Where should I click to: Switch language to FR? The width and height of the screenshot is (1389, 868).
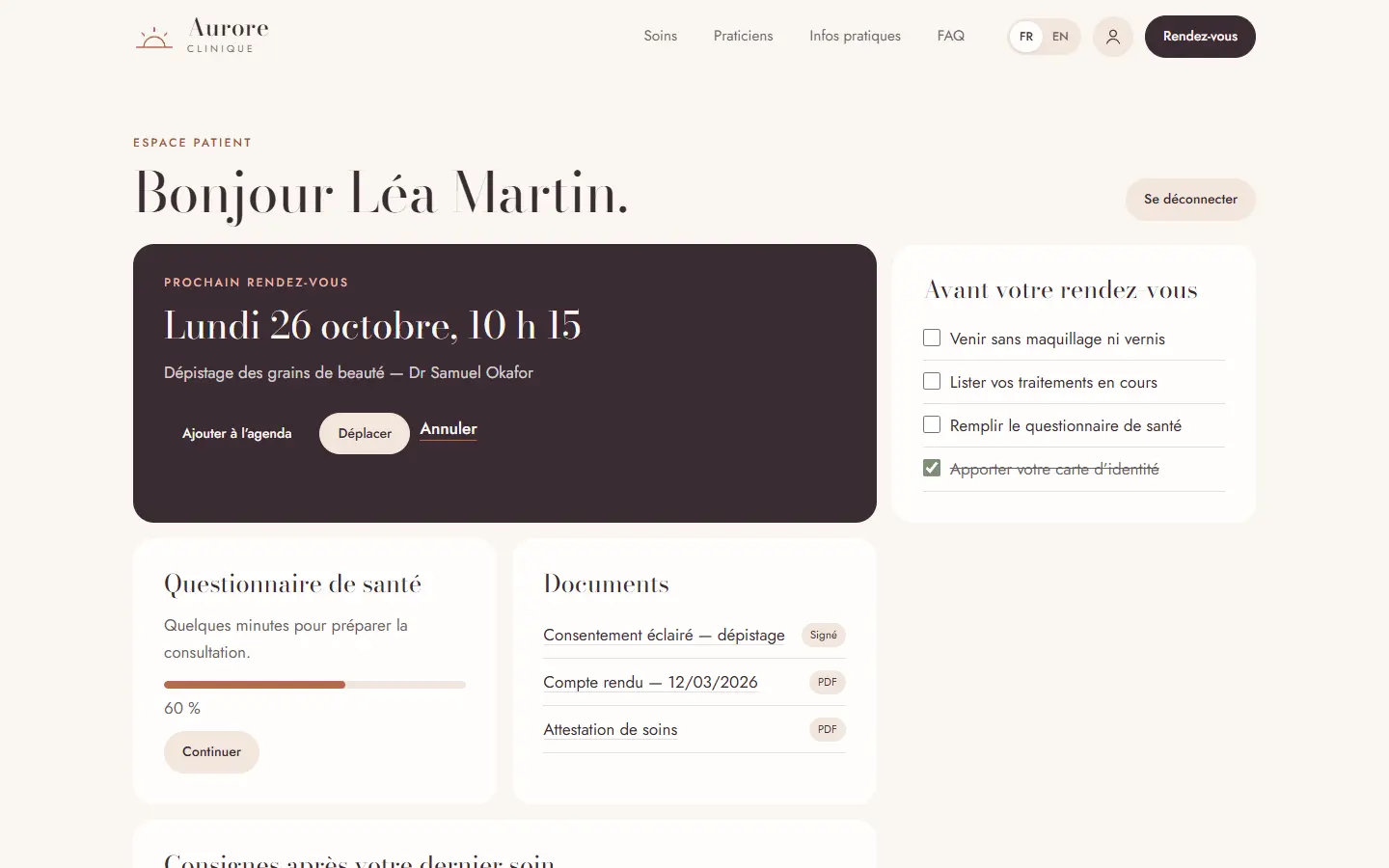coord(1026,37)
